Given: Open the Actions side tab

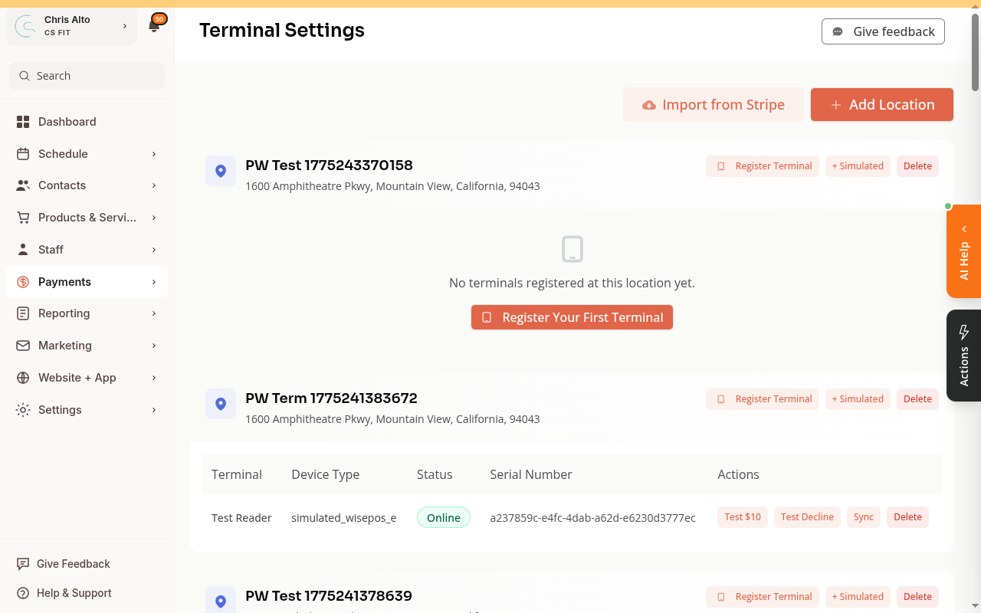Looking at the screenshot, I should pos(964,356).
